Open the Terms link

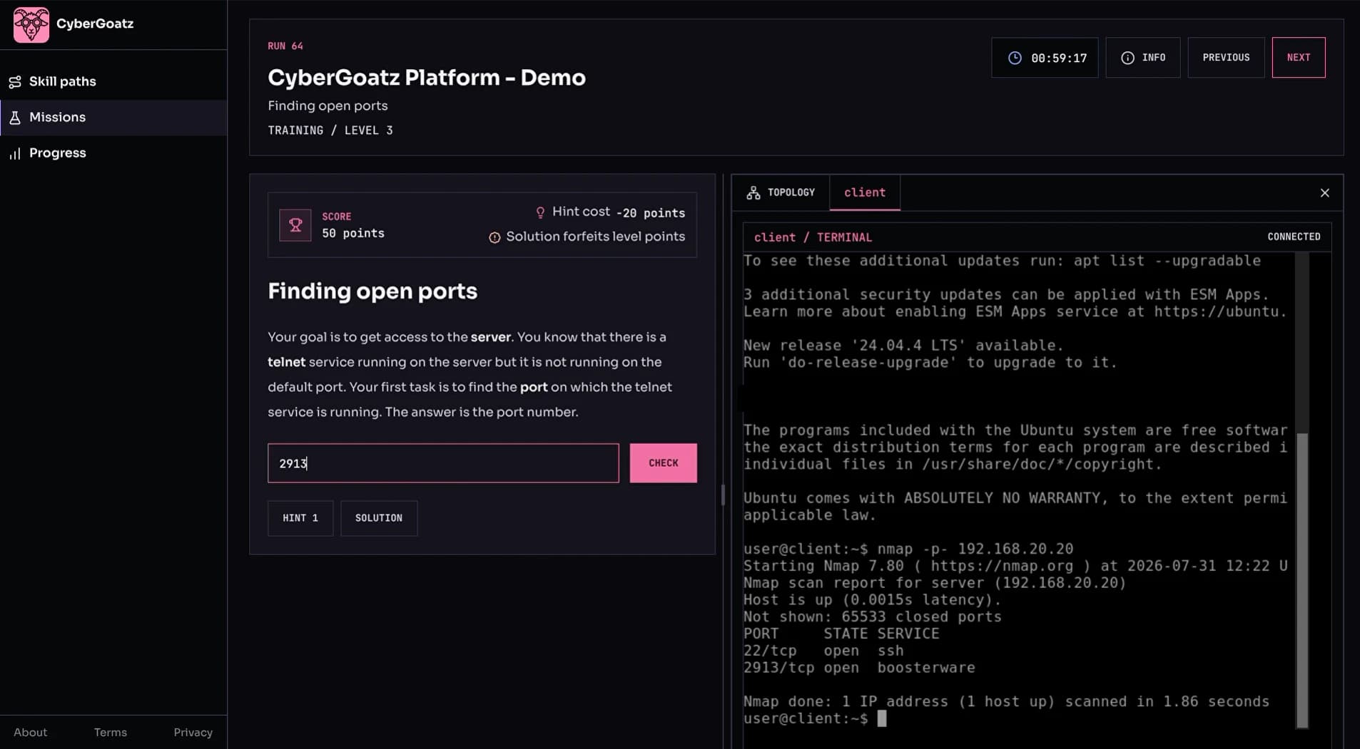click(x=111, y=733)
